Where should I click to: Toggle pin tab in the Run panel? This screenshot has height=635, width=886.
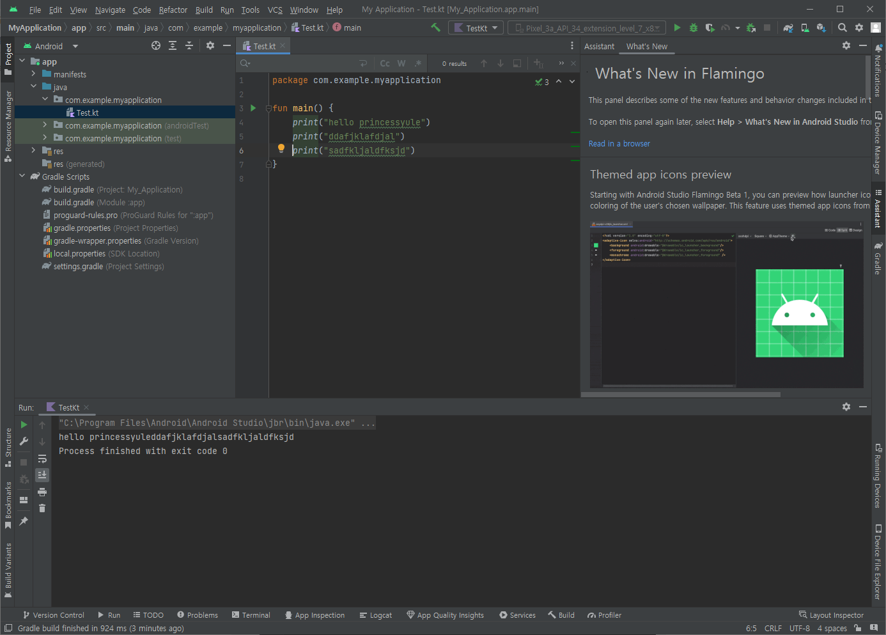point(24,521)
